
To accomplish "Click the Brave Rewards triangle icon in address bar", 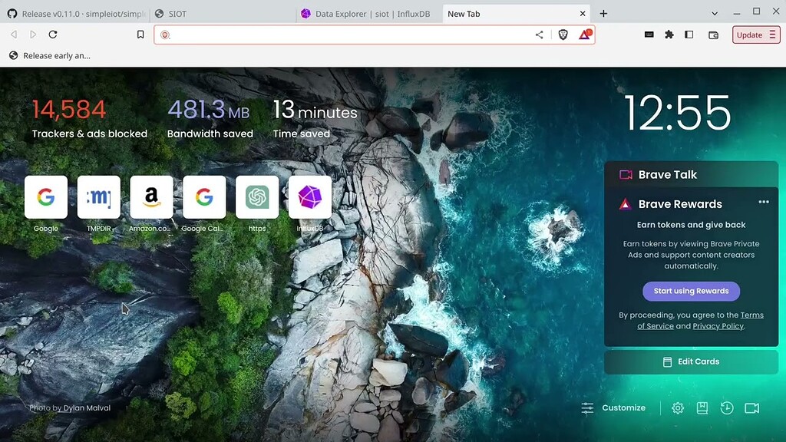I will click(x=584, y=35).
